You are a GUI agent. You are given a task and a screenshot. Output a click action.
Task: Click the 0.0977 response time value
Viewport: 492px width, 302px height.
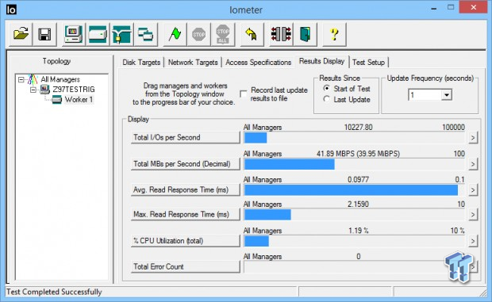pyautogui.click(x=359, y=179)
